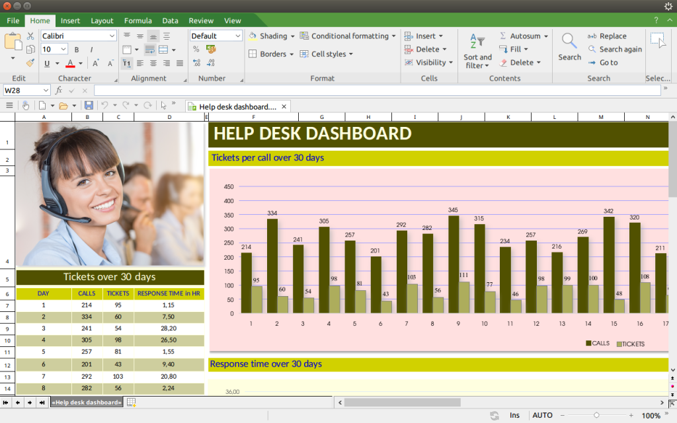Screen dimensions: 677x423
Task: Click the currency format icon
Action: pyautogui.click(x=212, y=49)
